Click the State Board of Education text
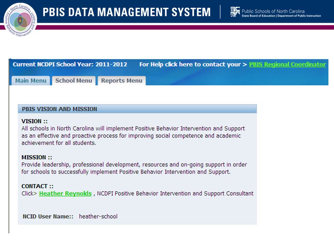 click(259, 16)
